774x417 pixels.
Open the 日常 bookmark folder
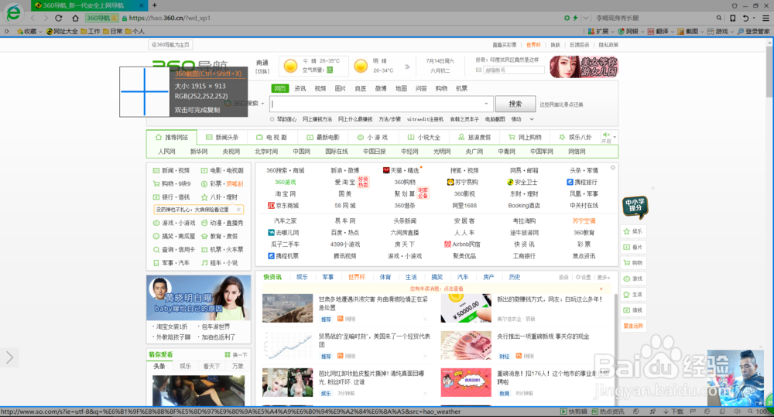point(113,31)
